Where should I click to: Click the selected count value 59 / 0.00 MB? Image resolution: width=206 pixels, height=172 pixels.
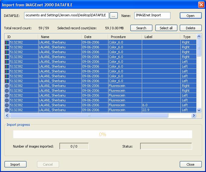[114, 28]
